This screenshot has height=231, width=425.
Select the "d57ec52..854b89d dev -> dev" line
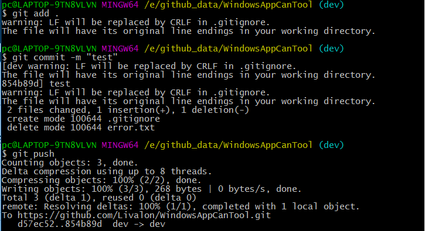91,224
